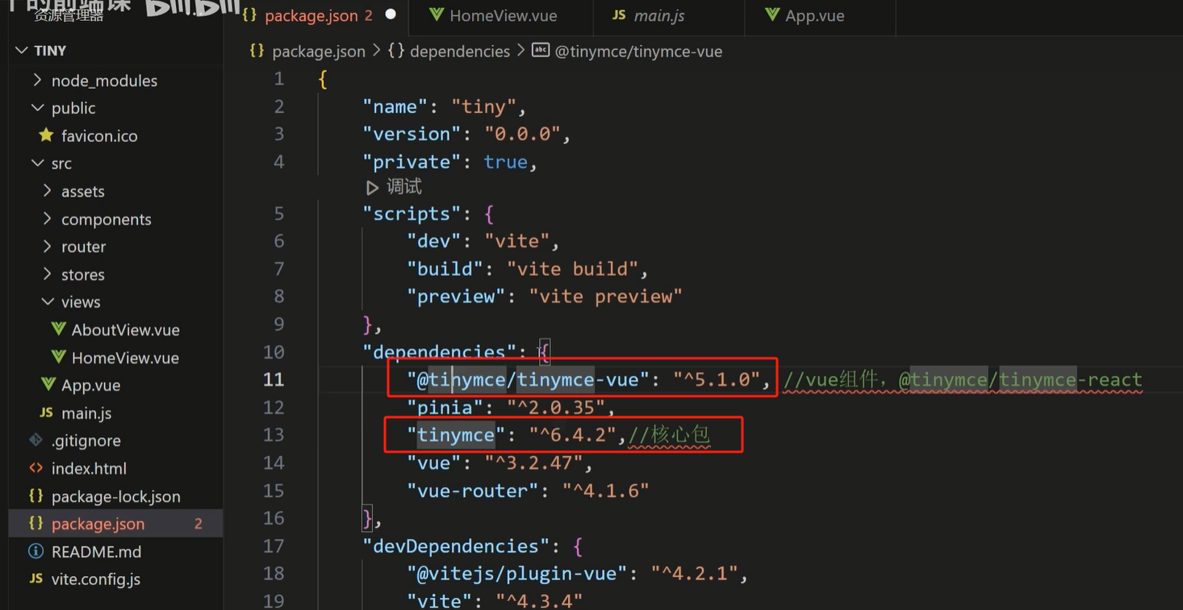Click the braces icon beside package-lock.json

[36, 495]
